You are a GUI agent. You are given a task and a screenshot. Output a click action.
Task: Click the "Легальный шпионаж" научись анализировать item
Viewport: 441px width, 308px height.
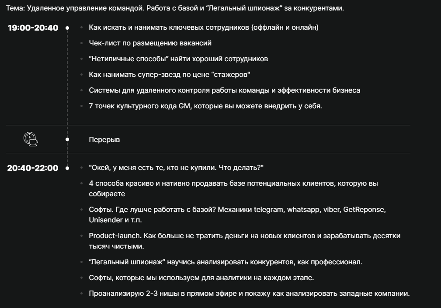(x=226, y=262)
